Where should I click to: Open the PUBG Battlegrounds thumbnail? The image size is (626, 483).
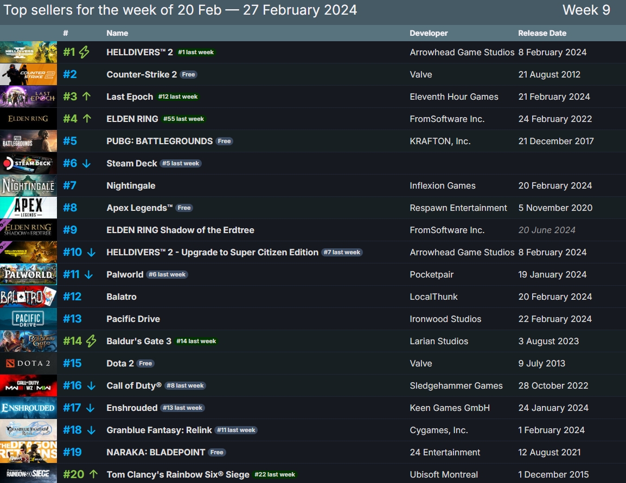(28, 141)
